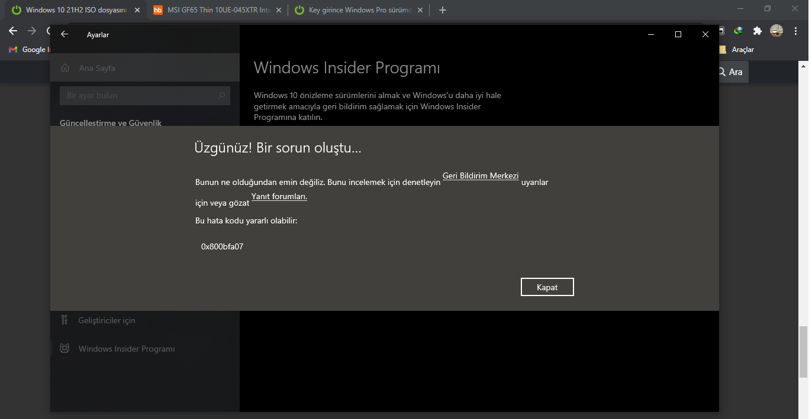Screen dimensions: 812x419
Task: Maximize the Ayarlar settings window
Action: 678,34
